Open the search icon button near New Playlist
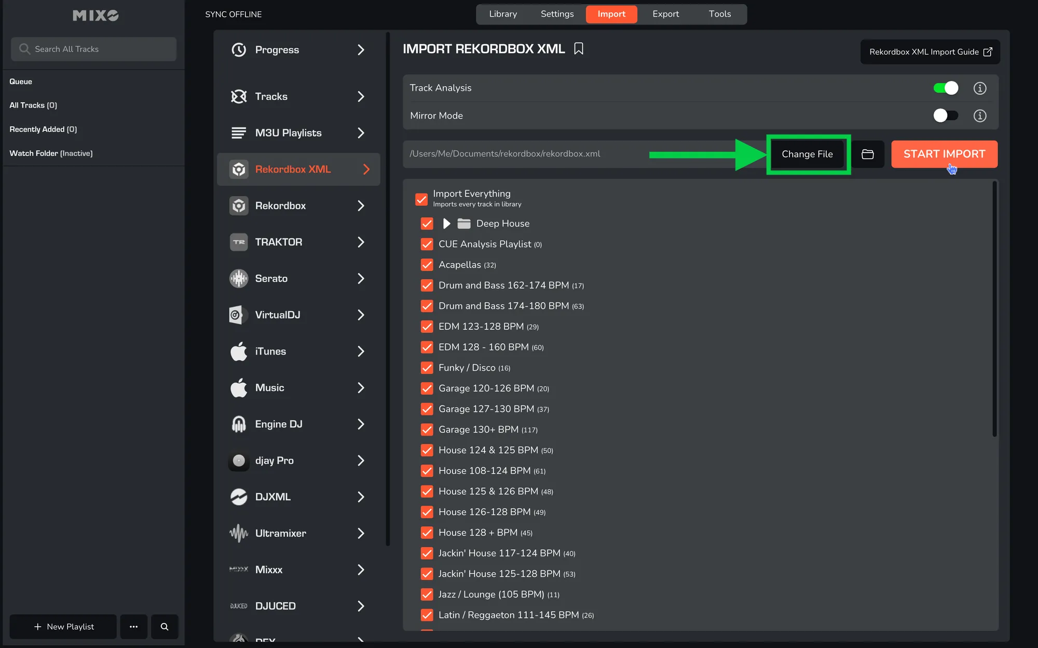Viewport: 1038px width, 648px height. (165, 627)
